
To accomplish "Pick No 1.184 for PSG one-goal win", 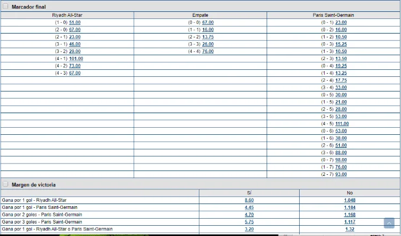I will pyautogui.click(x=350, y=207).
